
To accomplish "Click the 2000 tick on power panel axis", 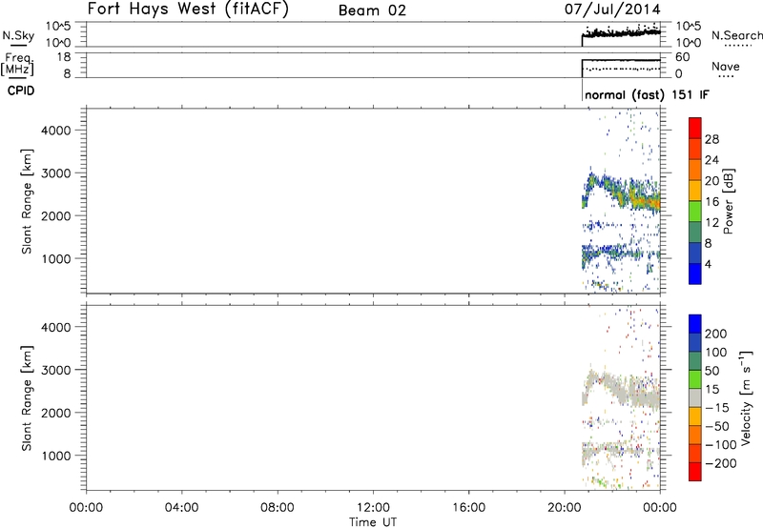I will [x=56, y=215].
